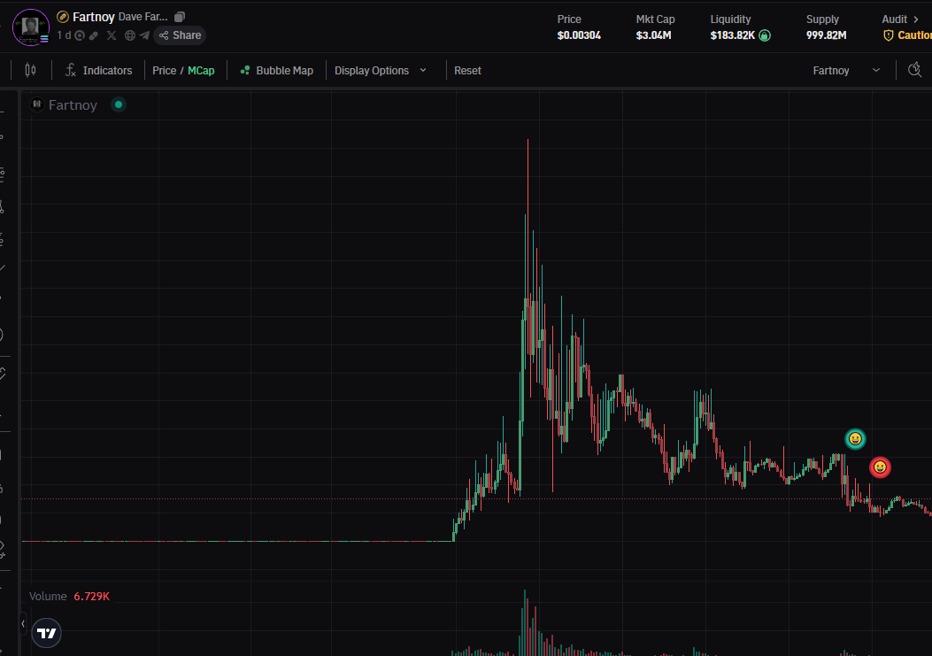Click the lightning search icon in toolbar
The height and width of the screenshot is (656, 932).
[915, 70]
